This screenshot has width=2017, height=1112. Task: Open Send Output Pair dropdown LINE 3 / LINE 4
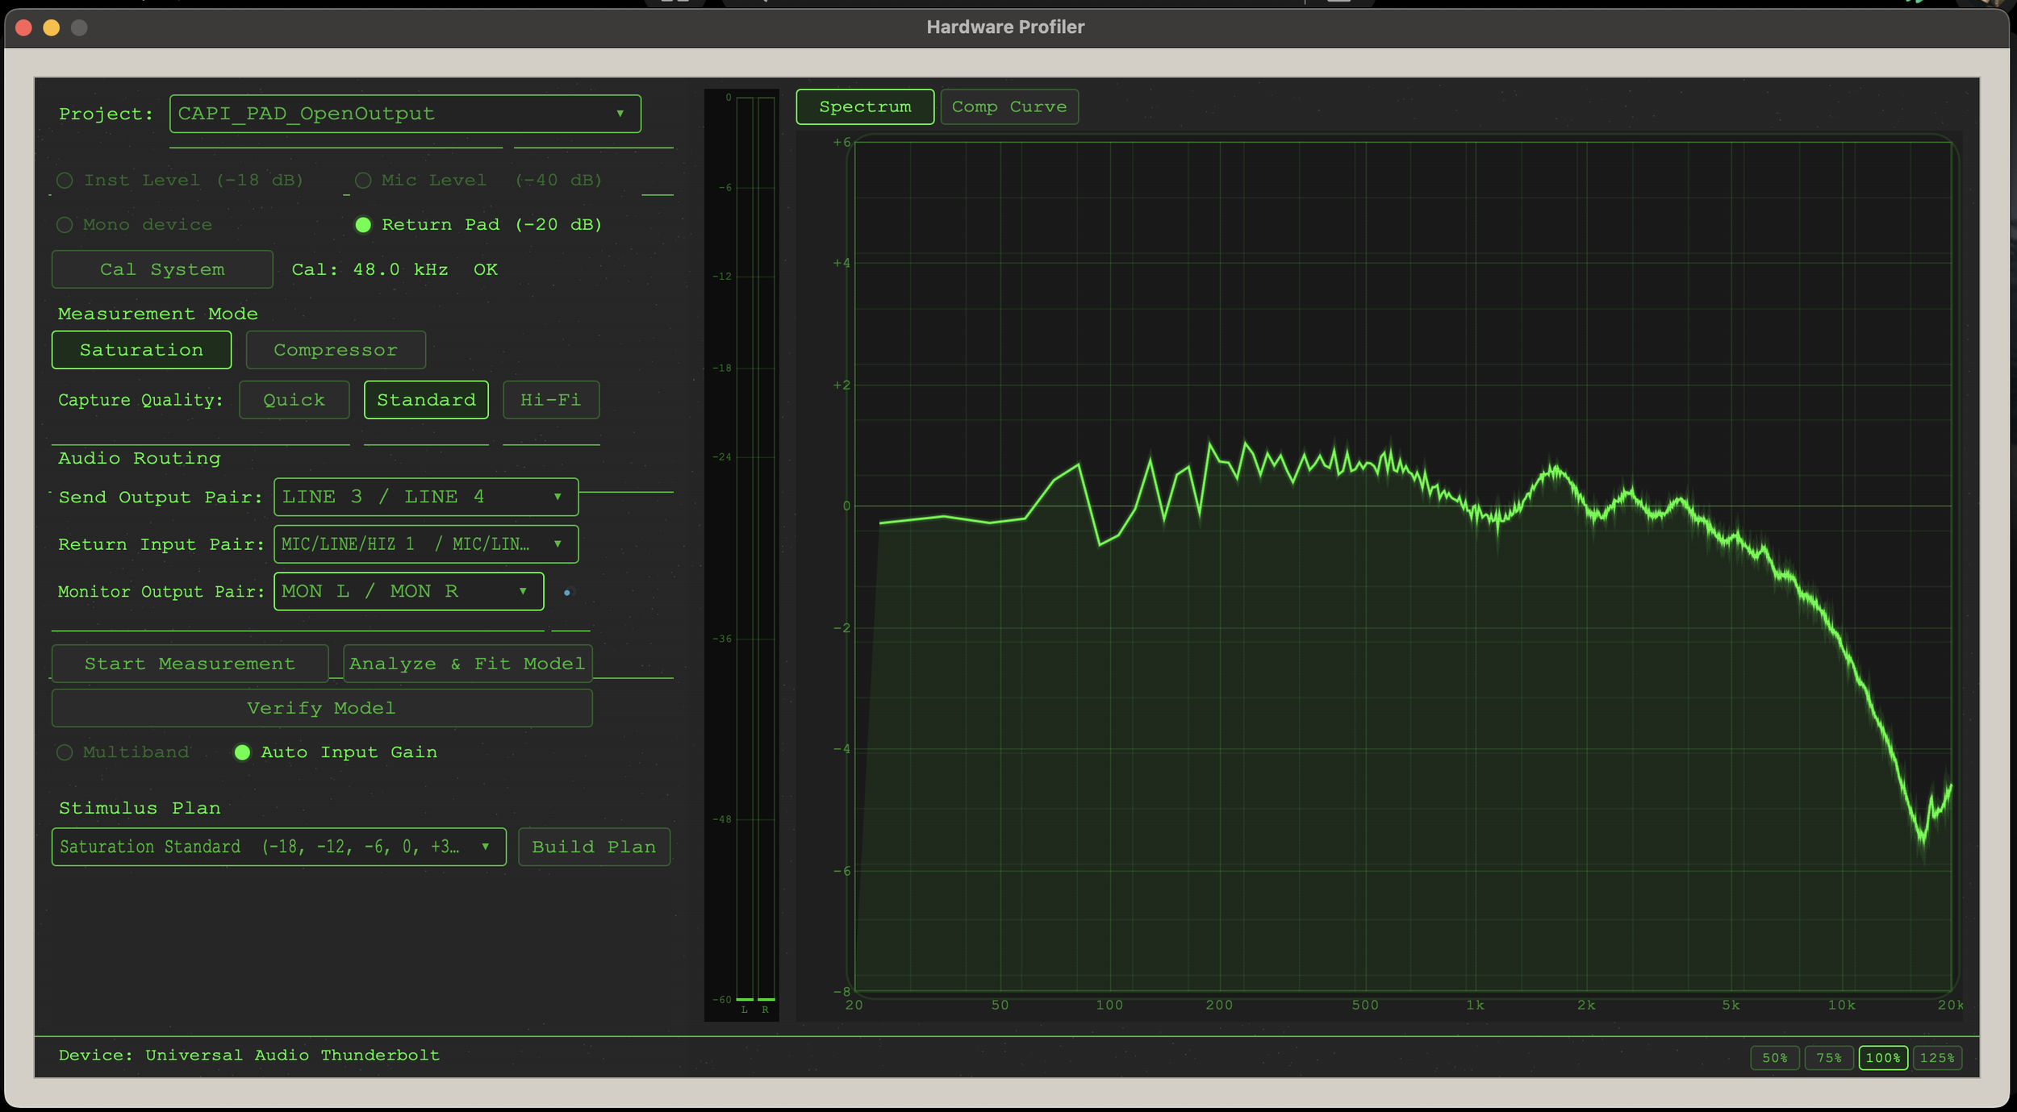[x=426, y=497]
